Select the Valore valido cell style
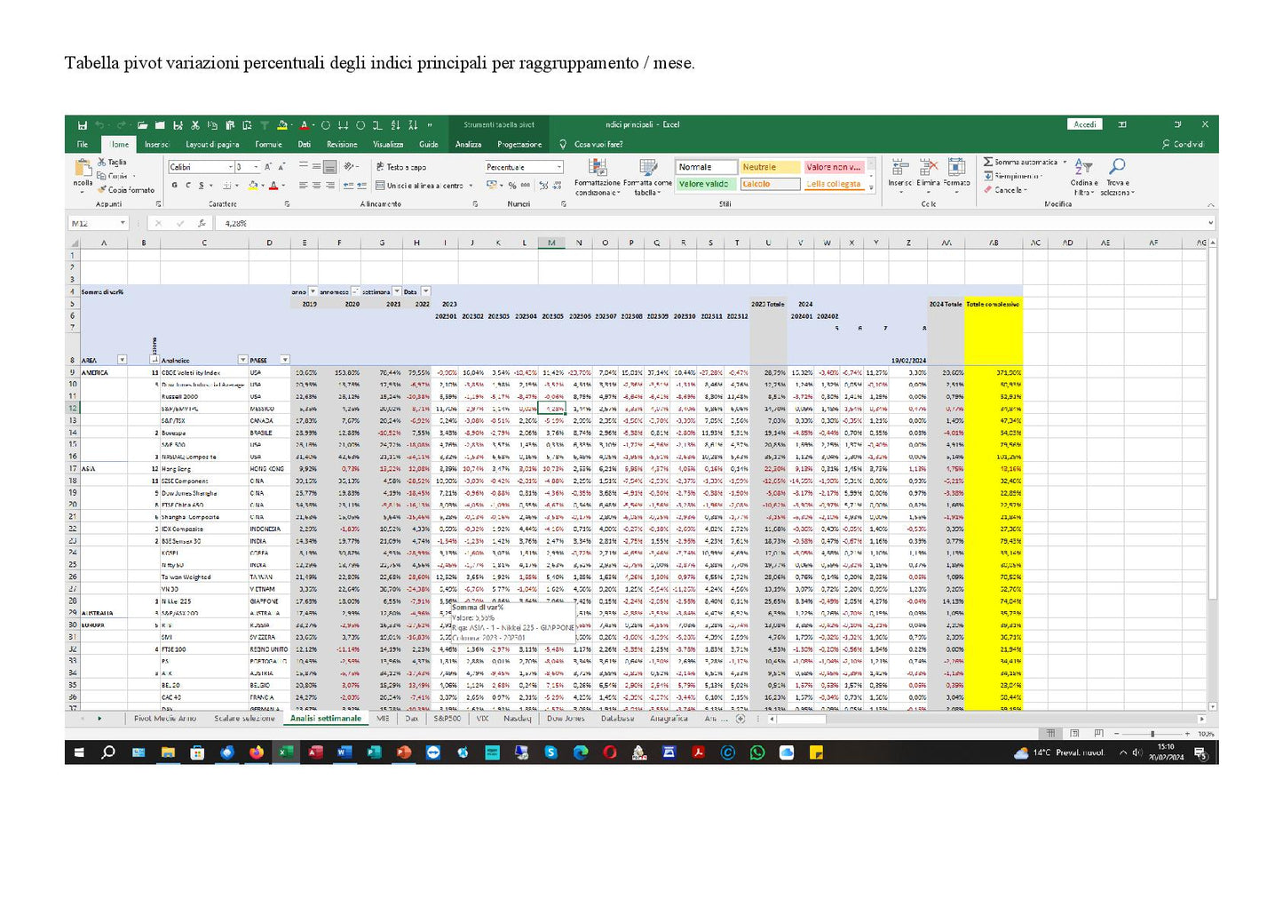 click(707, 184)
